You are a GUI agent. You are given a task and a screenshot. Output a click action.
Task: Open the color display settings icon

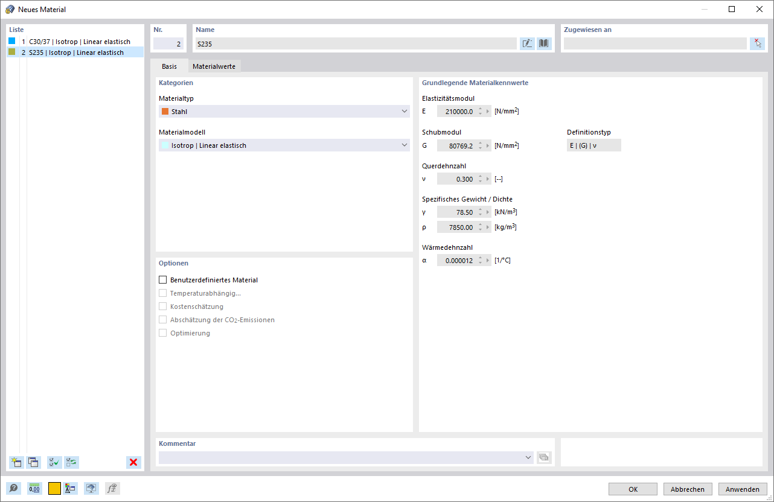coord(70,489)
